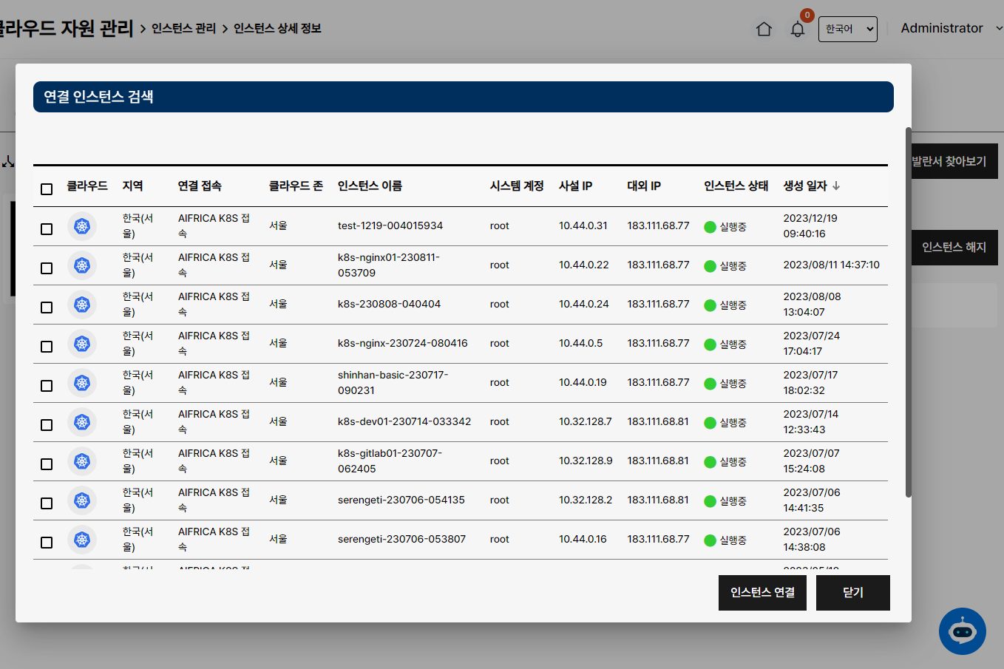Image resolution: width=1004 pixels, height=669 pixels.
Task: Close the dialog with 닫기 button
Action: pos(852,593)
